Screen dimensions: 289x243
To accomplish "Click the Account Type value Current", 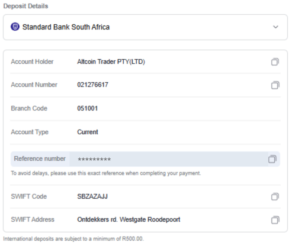I will click(x=88, y=132).
